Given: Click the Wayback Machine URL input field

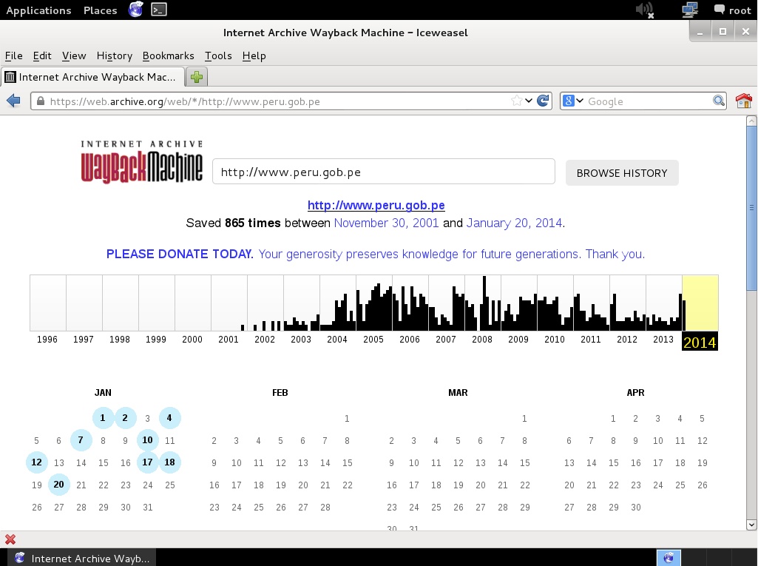Looking at the screenshot, I should coord(383,172).
